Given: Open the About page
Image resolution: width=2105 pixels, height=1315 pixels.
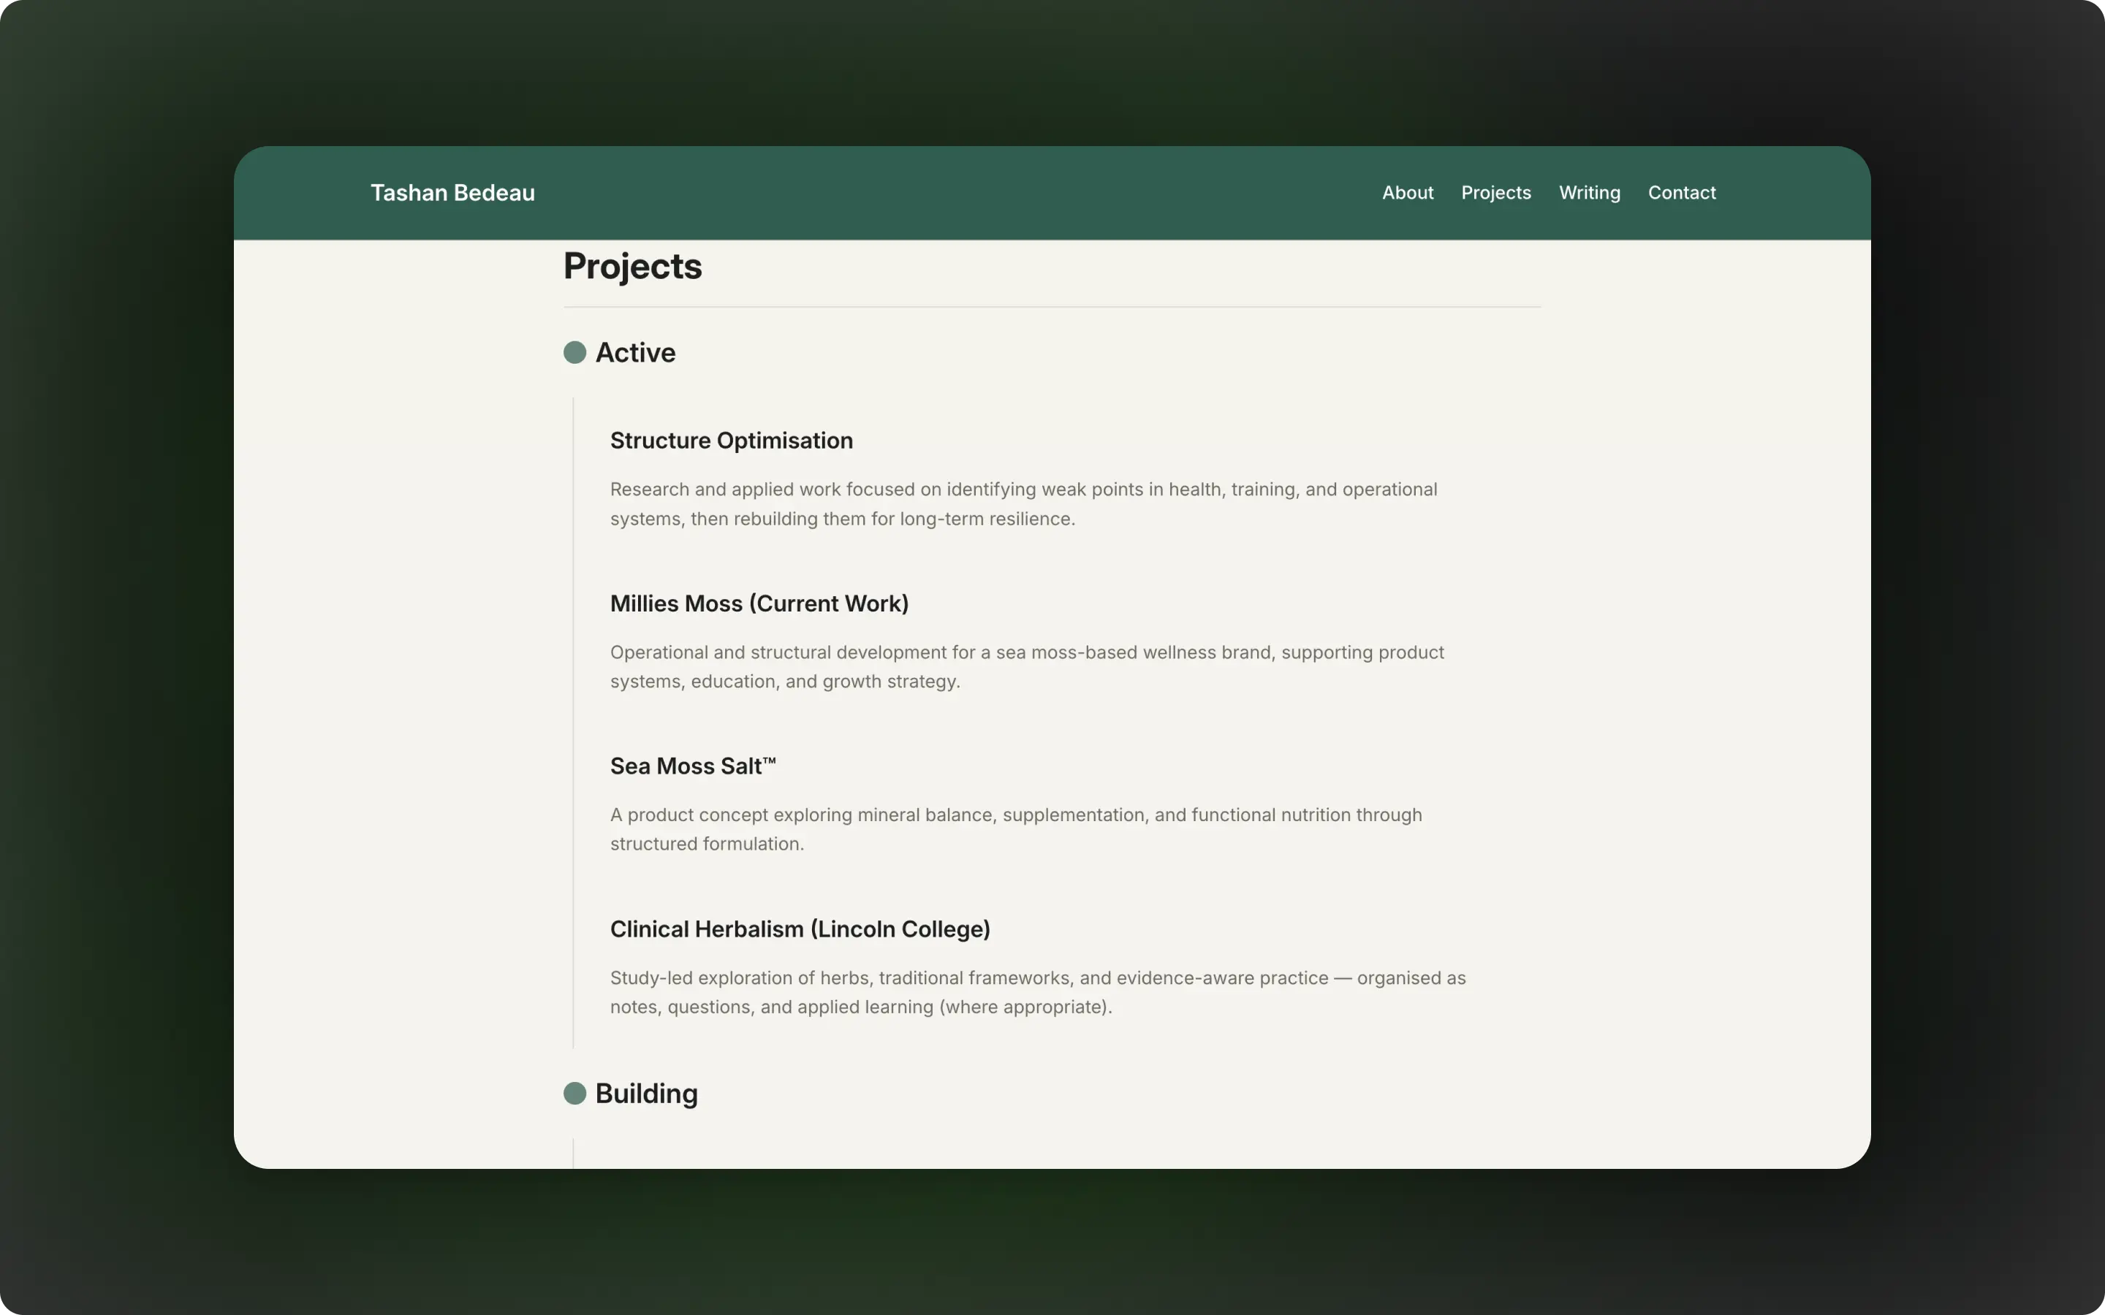Looking at the screenshot, I should click(1408, 192).
